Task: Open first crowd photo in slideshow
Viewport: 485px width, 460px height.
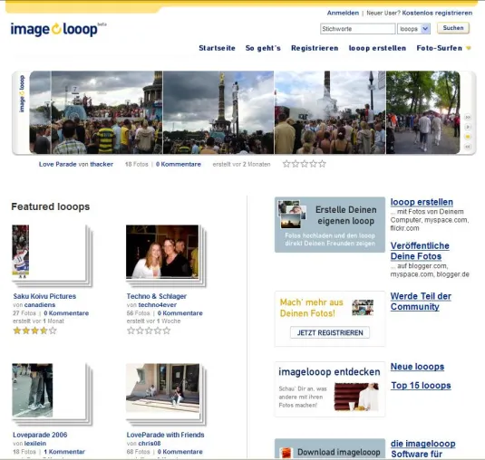Action: pyautogui.click(x=106, y=112)
